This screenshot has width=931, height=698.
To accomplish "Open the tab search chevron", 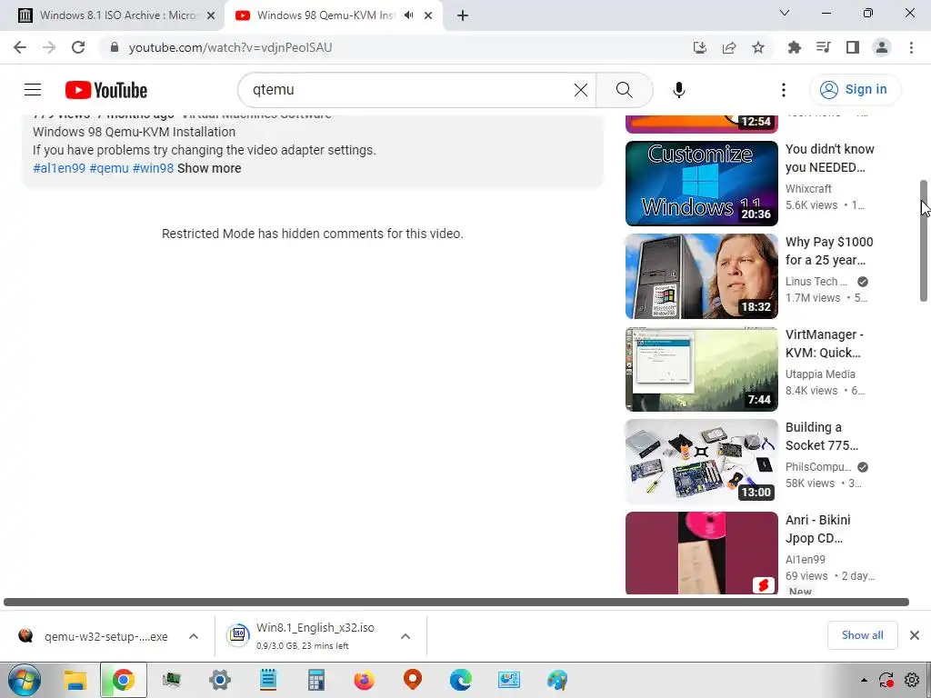I will click(785, 13).
